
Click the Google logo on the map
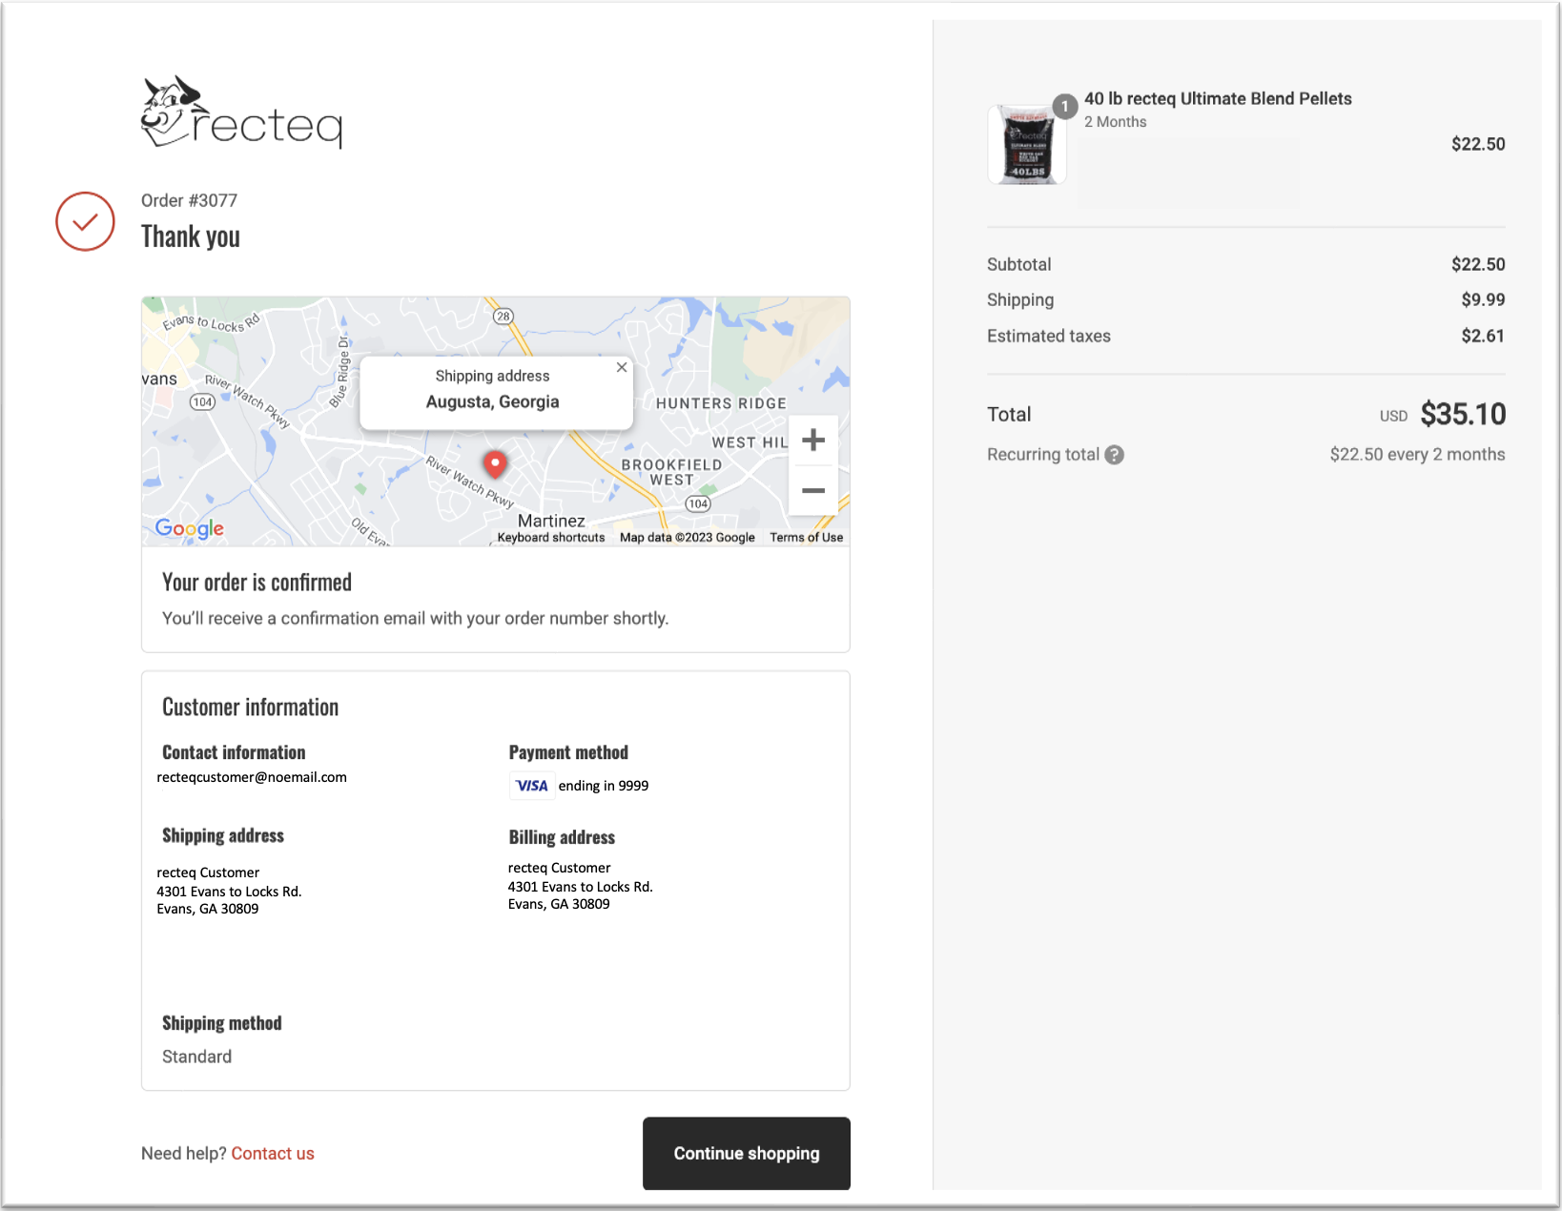(190, 528)
